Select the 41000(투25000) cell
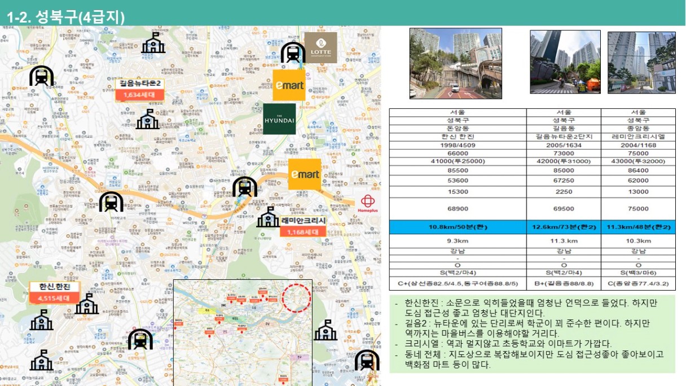 [x=458, y=161]
